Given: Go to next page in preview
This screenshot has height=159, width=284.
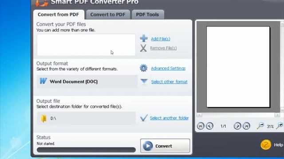Looking at the screenshot, I should 237,126.
